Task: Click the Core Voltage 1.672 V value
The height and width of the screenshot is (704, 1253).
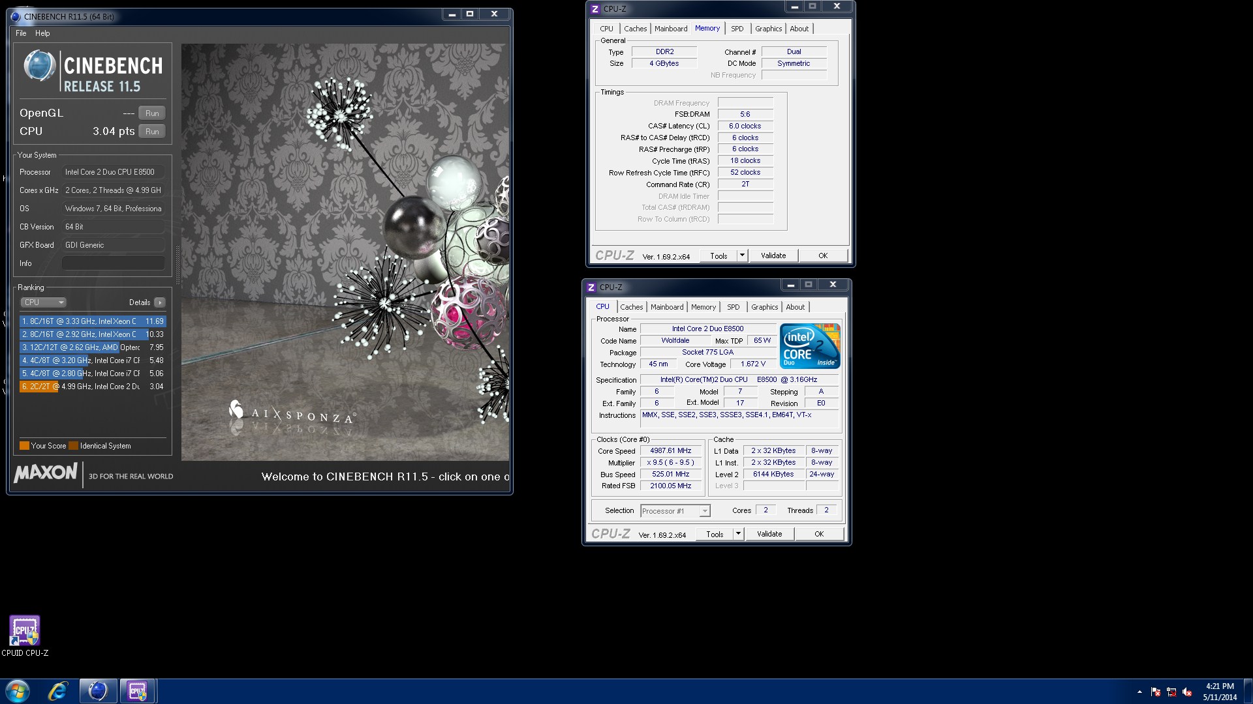Action: click(x=752, y=364)
